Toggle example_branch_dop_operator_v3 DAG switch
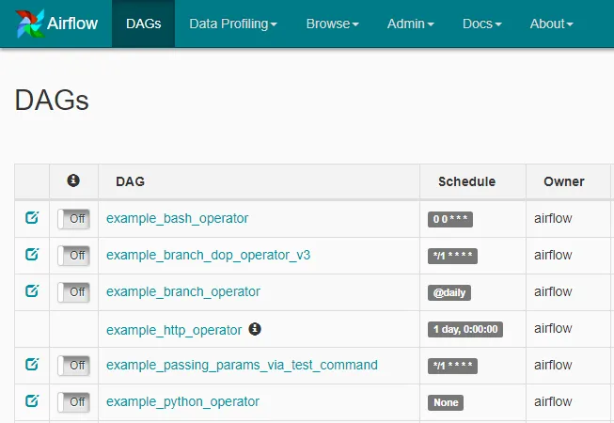 click(73, 256)
